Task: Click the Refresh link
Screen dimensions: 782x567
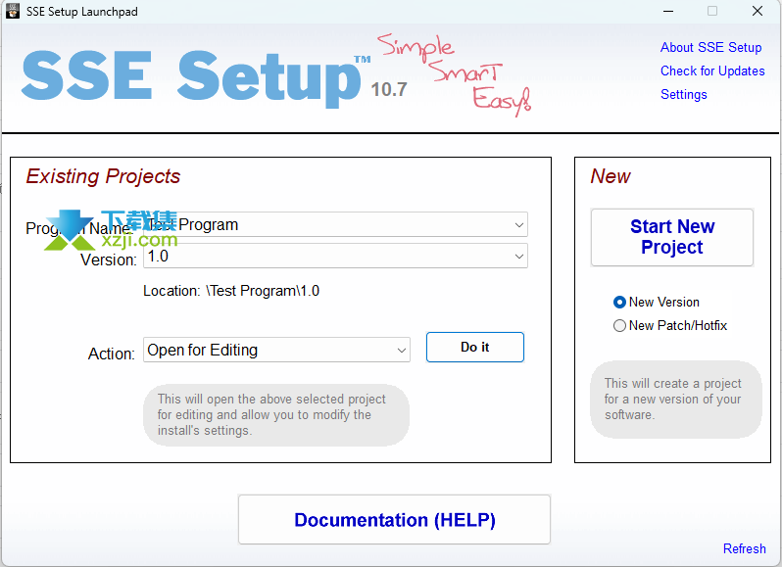Action: tap(744, 548)
